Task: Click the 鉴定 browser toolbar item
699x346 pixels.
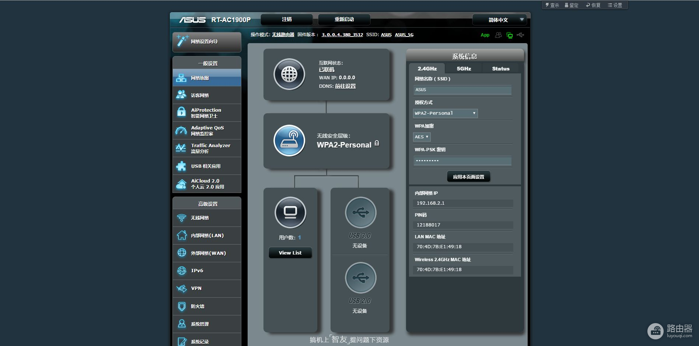Action: pos(572,5)
